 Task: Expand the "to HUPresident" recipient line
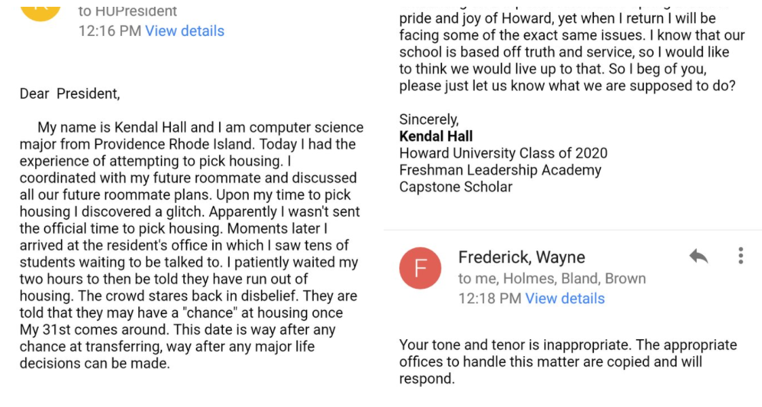pos(128,11)
